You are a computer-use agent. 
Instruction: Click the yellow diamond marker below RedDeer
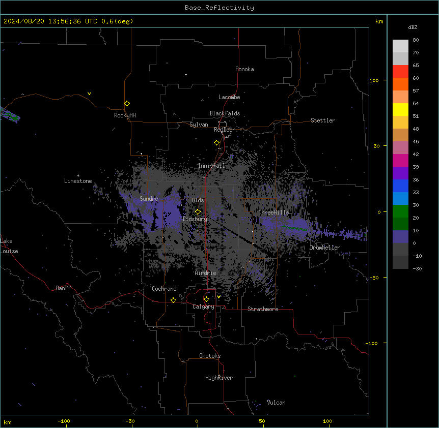216,143
